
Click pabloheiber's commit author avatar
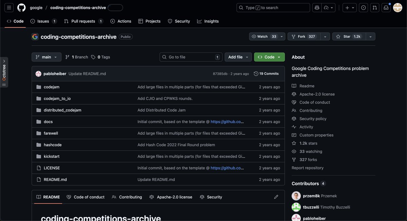pos(38,74)
